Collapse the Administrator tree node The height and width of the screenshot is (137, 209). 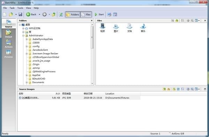(x=23, y=35)
